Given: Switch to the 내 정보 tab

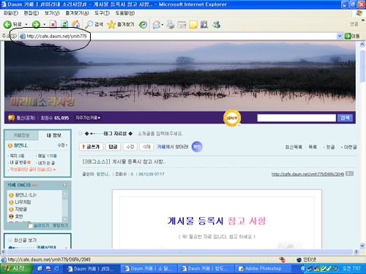Looking at the screenshot, I should pyautogui.click(x=54, y=135).
